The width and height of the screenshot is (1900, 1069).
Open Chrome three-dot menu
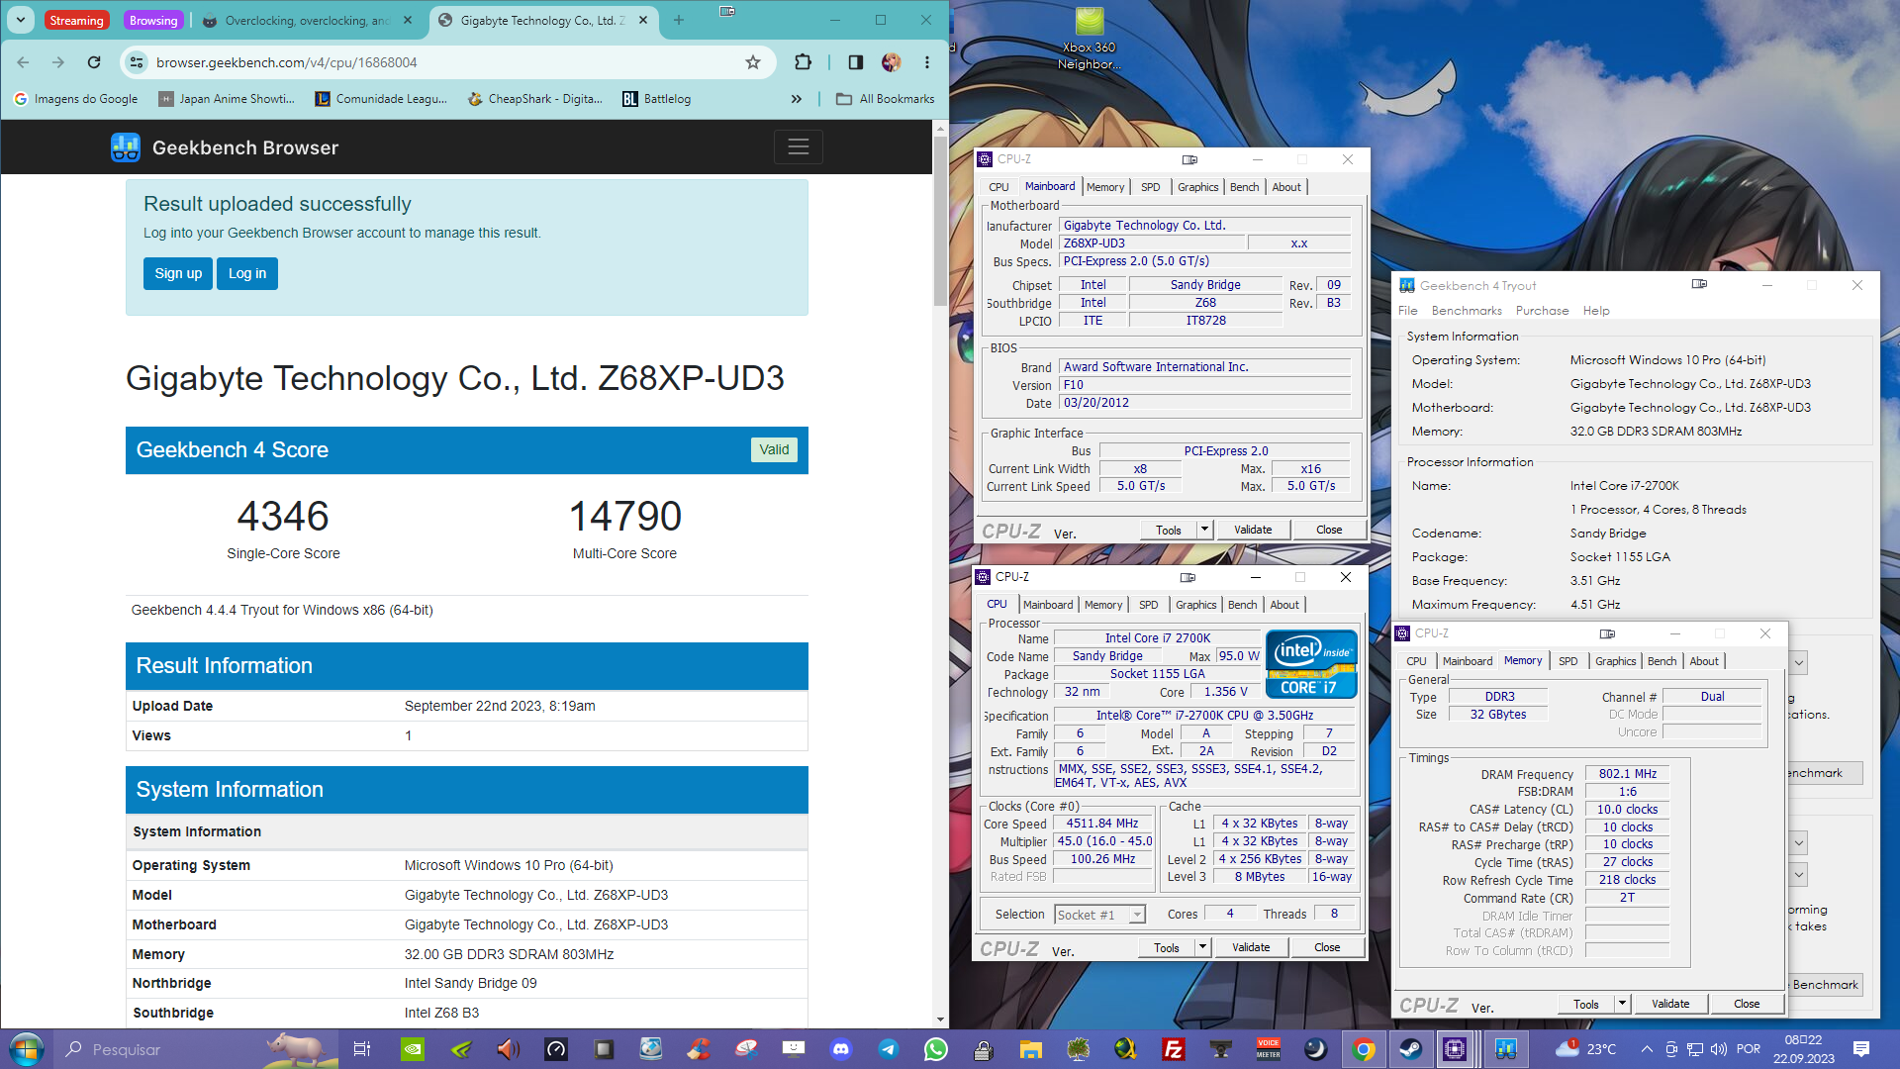[x=927, y=62]
